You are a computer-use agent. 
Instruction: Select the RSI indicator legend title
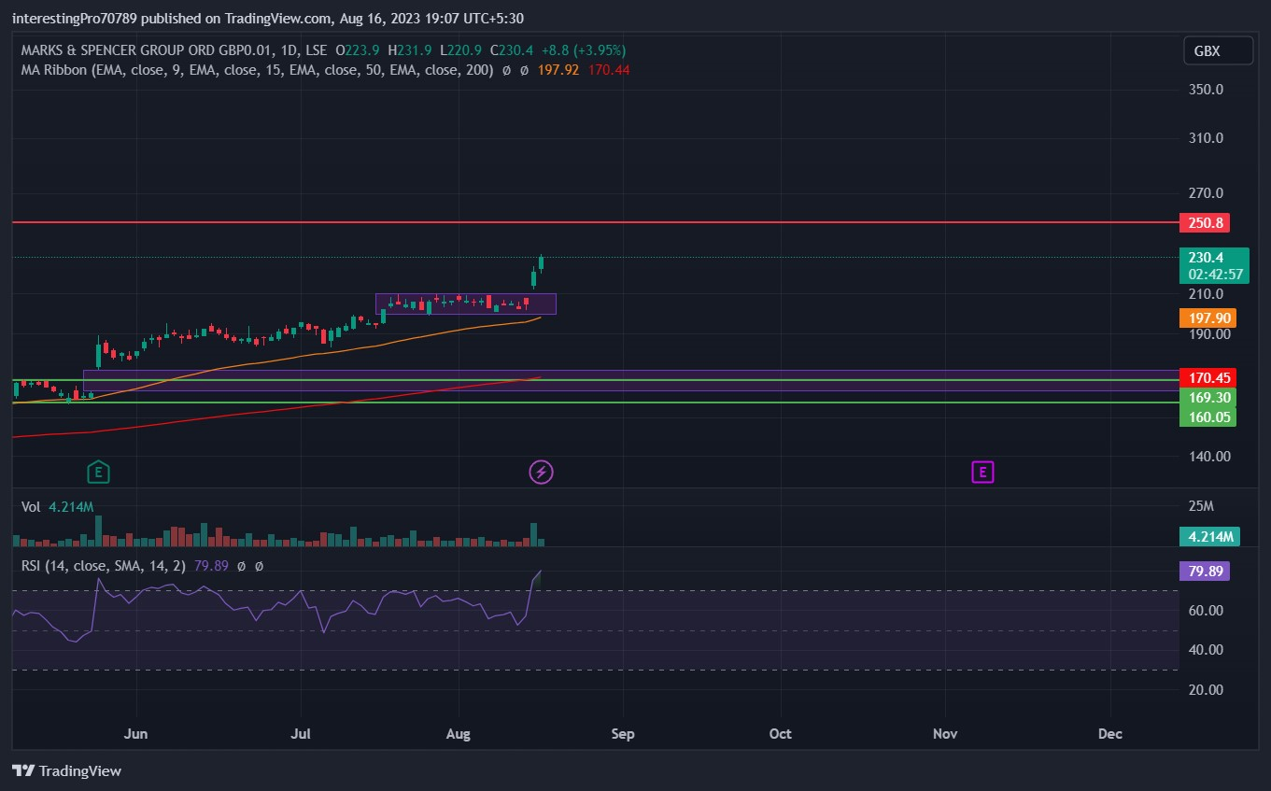104,565
